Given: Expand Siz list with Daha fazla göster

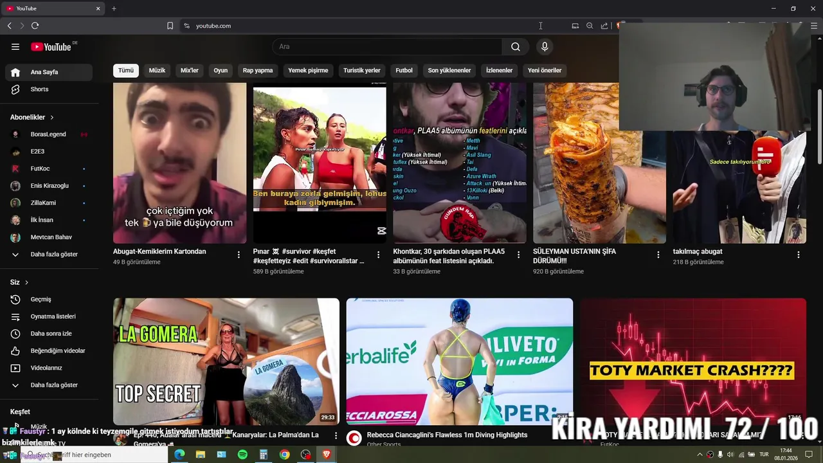Looking at the screenshot, I should (49, 385).
